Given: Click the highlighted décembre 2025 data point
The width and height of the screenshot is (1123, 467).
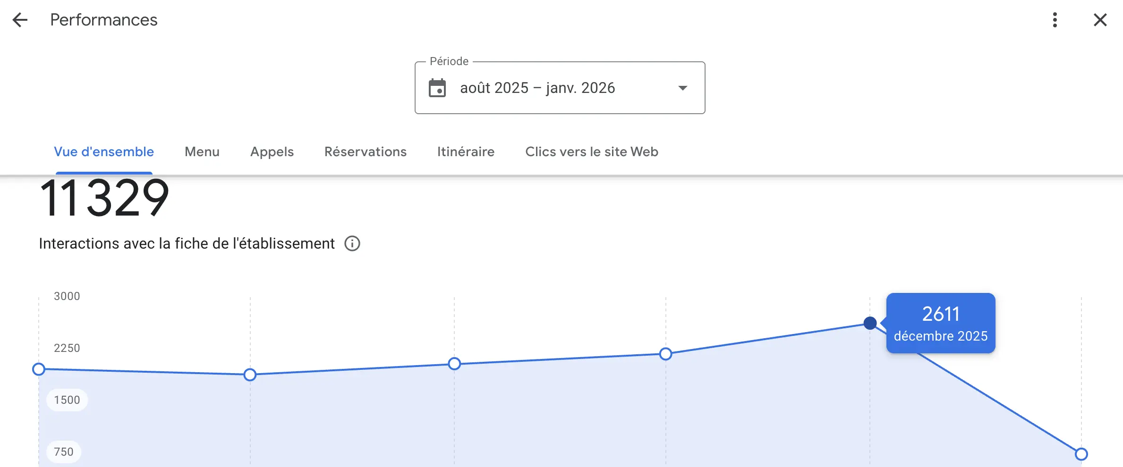Looking at the screenshot, I should [x=870, y=323].
